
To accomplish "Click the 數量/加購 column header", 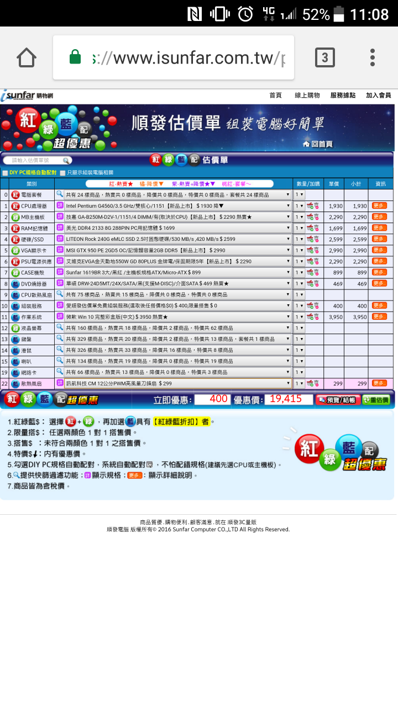I will [307, 183].
